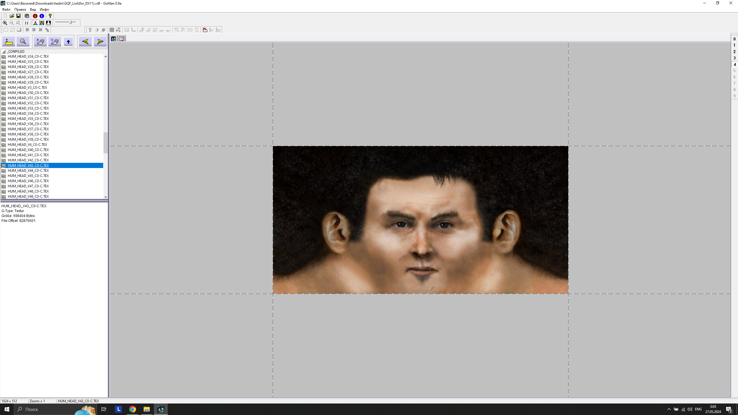Screen dimensions: 738x415
Task: Select mipmap level 0
Action: (734, 39)
